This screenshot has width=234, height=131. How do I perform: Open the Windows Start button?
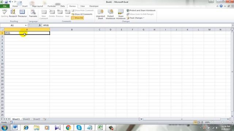click(4, 128)
